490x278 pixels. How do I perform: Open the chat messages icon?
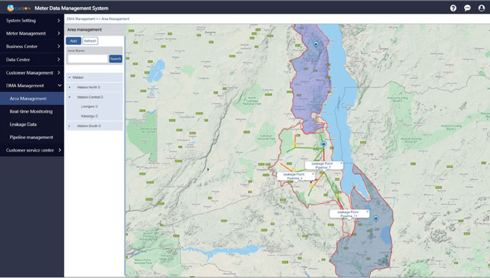[x=467, y=8]
